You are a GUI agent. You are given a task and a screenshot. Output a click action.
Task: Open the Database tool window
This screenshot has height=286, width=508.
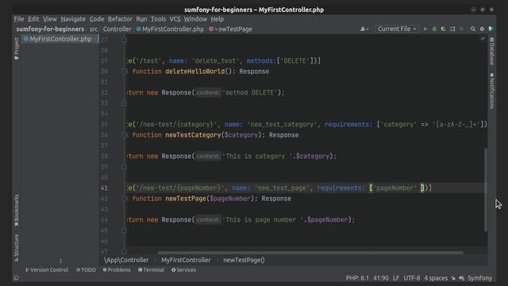tap(492, 51)
